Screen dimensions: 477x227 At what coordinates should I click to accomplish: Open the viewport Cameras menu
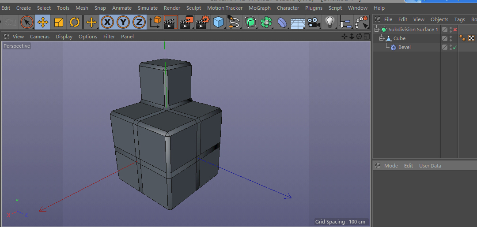point(40,37)
